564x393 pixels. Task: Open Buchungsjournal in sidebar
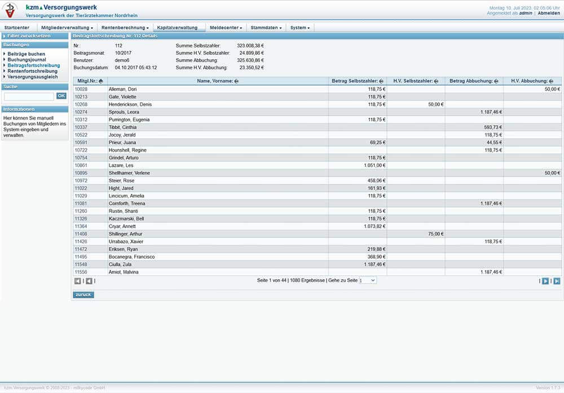pyautogui.click(x=27, y=60)
